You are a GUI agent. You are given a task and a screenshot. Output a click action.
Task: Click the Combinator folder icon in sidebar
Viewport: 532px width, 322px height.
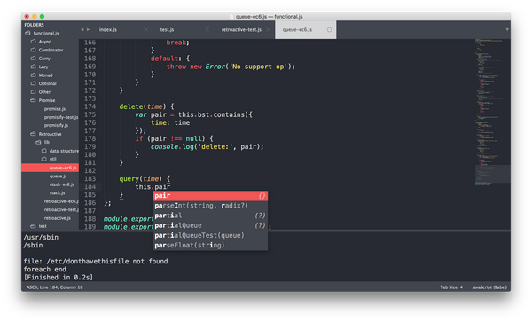(34, 50)
